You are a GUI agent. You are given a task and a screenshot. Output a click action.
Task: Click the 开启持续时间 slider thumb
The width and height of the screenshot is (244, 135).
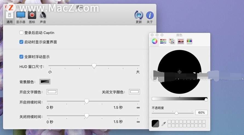click(x=87, y=101)
